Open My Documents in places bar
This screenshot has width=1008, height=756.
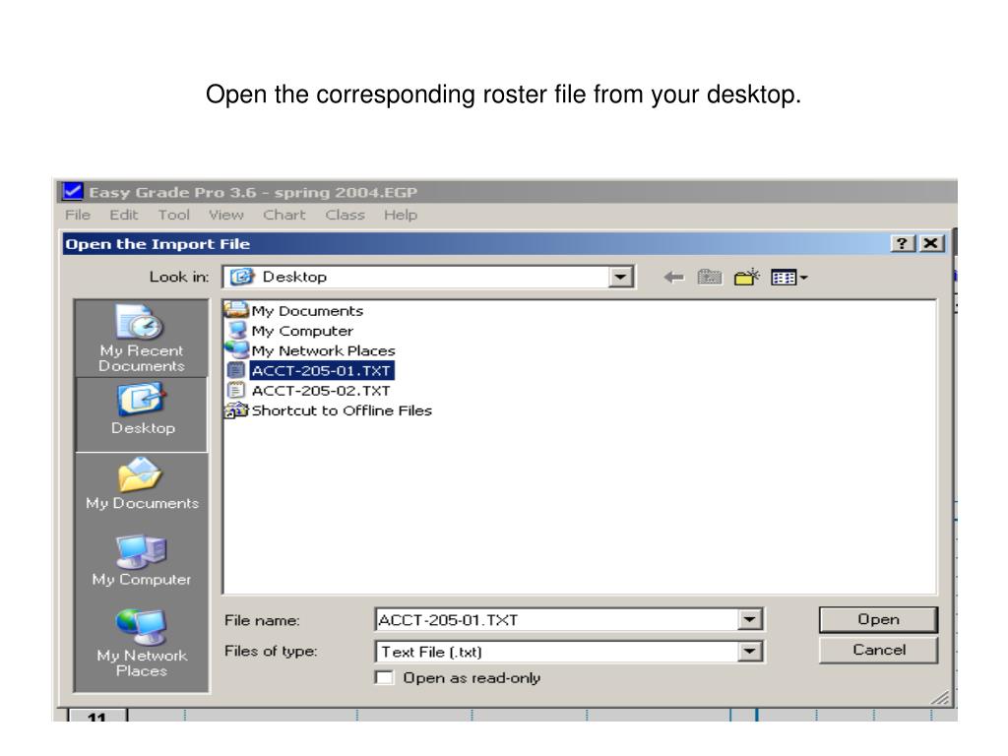pyautogui.click(x=142, y=483)
